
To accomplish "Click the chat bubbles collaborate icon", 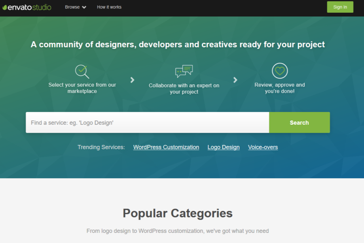I will pyautogui.click(x=184, y=71).
